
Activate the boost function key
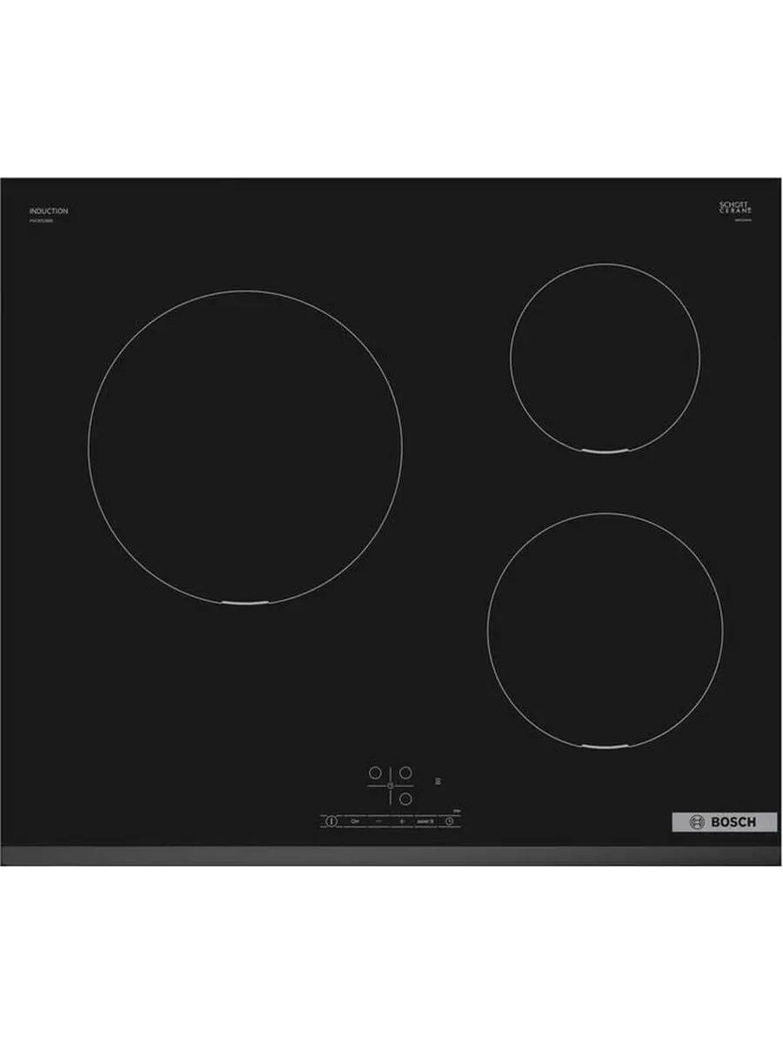click(425, 820)
